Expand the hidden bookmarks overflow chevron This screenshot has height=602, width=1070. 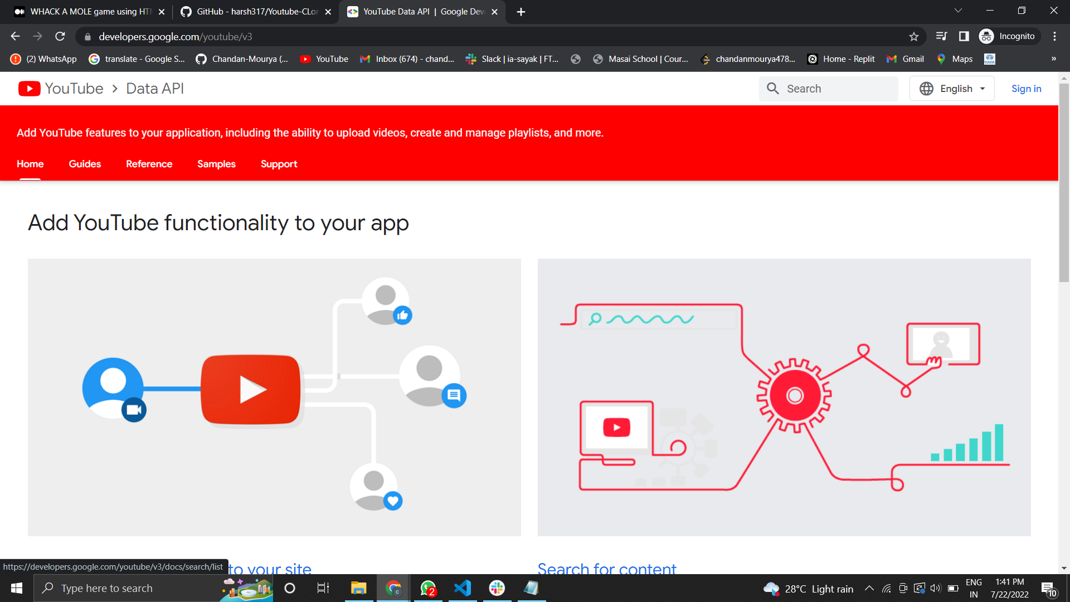[1053, 59]
